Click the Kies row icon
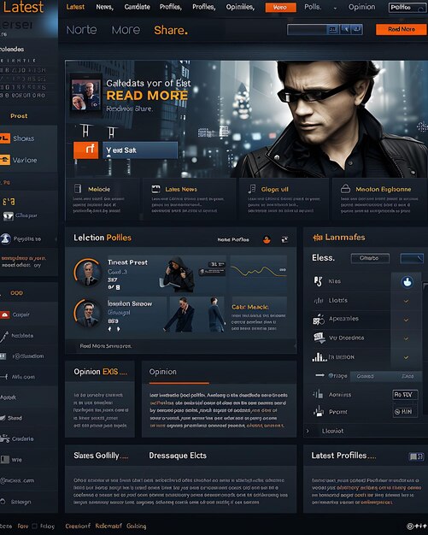The height and width of the screenshot is (535, 428). [318, 281]
